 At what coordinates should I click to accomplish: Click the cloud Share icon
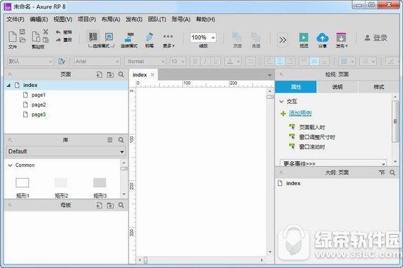pos(322,37)
